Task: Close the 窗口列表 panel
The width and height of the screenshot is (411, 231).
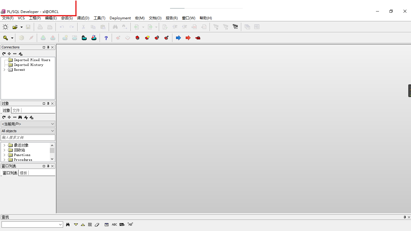Action: (x=53, y=166)
